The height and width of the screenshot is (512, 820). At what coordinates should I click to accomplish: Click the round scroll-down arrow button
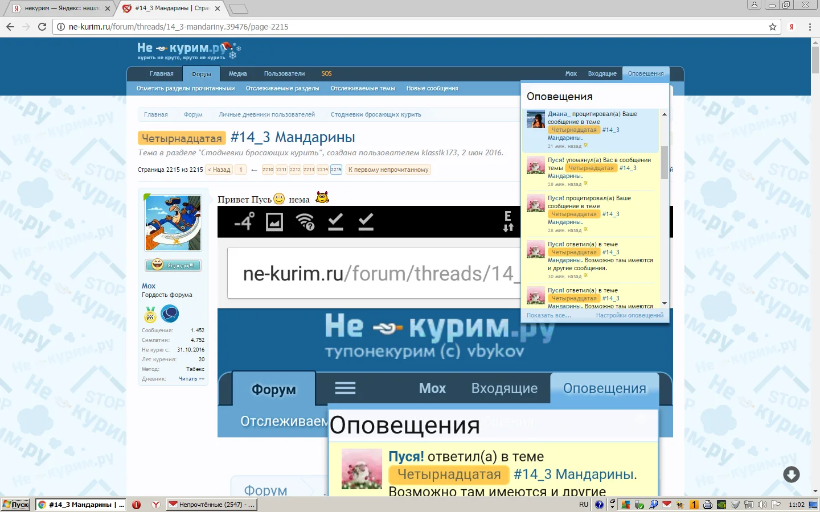coord(792,474)
